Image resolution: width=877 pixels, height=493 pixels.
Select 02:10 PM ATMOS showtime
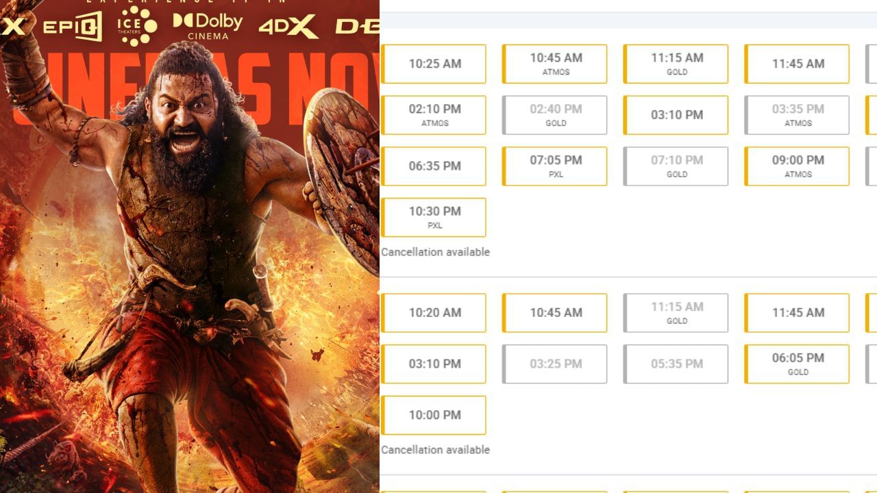point(434,115)
